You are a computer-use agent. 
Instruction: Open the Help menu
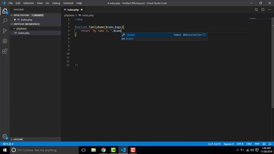click(x=79, y=3)
